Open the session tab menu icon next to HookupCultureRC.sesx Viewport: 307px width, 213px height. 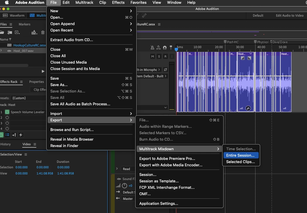(x=159, y=24)
